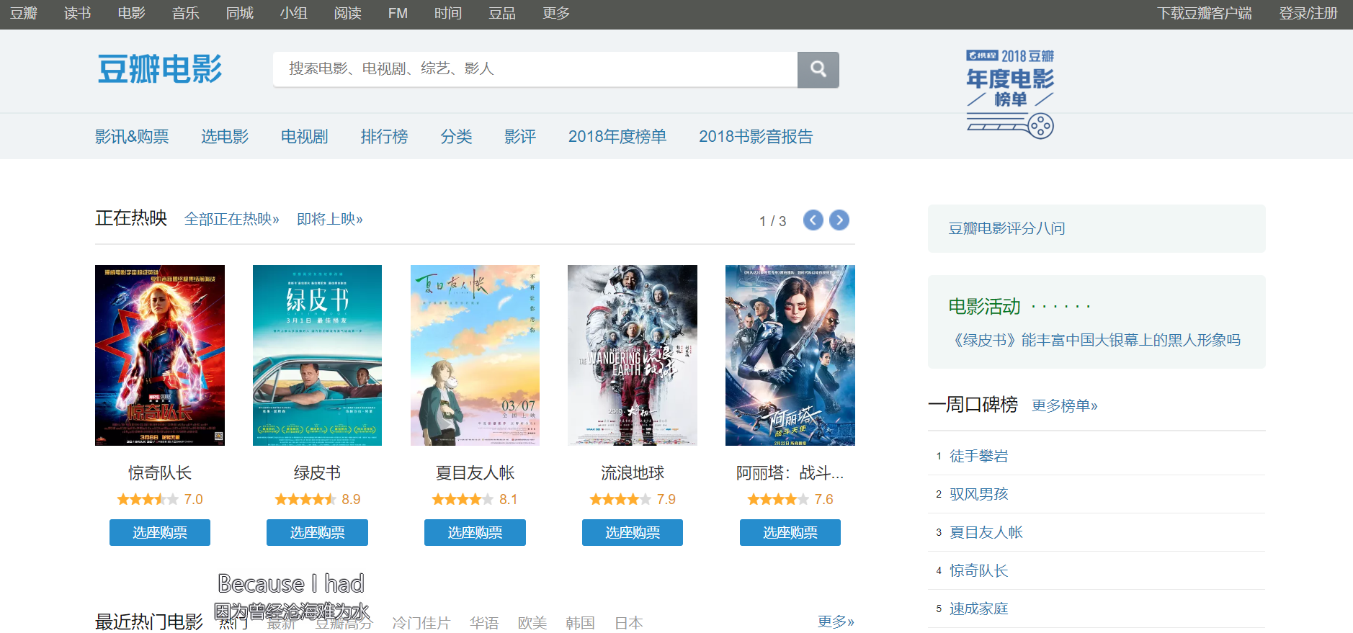Open 电影 in top bar
The width and height of the screenshot is (1353, 633).
[132, 13]
